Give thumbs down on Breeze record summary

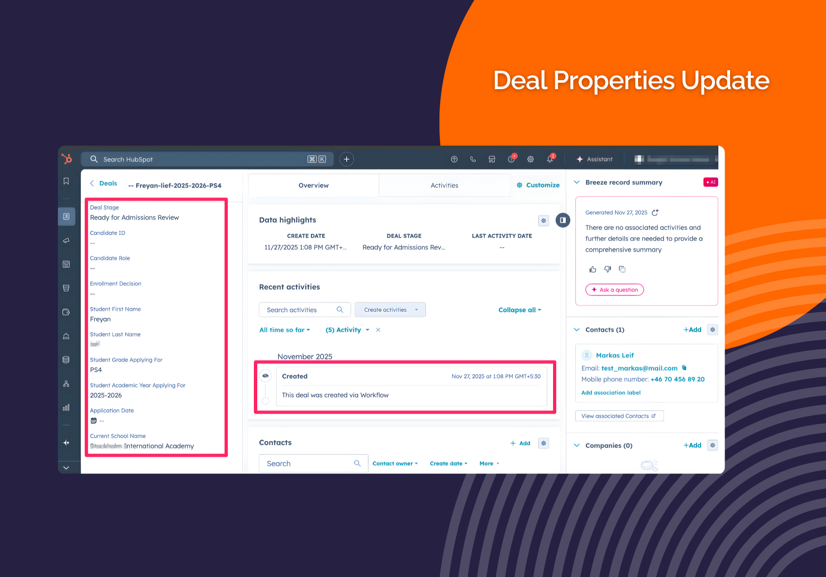click(607, 269)
